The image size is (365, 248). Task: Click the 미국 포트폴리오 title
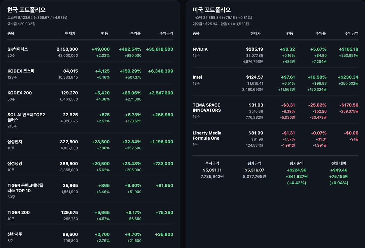pos(212,10)
